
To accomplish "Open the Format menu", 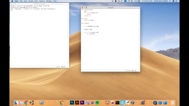I will (31, 1).
